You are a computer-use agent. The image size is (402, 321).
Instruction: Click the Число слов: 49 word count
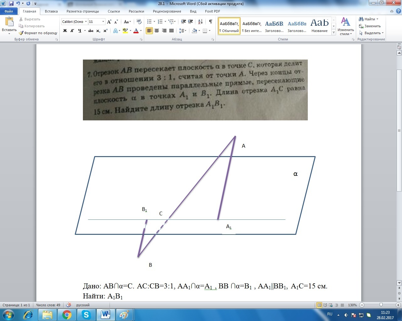tap(48, 305)
